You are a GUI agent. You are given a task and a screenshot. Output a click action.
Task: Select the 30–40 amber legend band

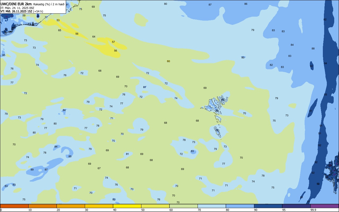(x=99, y=206)
